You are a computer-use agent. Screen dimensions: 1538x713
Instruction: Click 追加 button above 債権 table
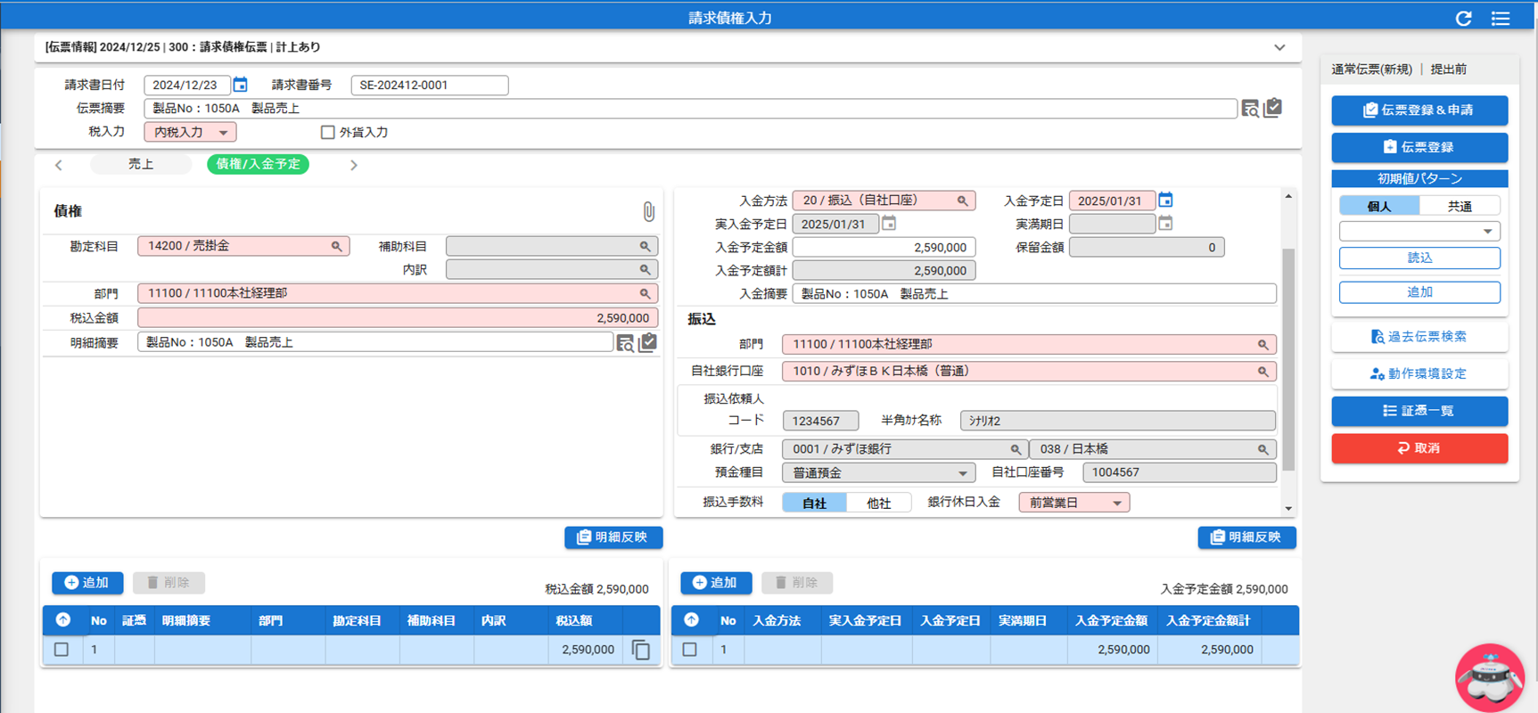coord(87,583)
